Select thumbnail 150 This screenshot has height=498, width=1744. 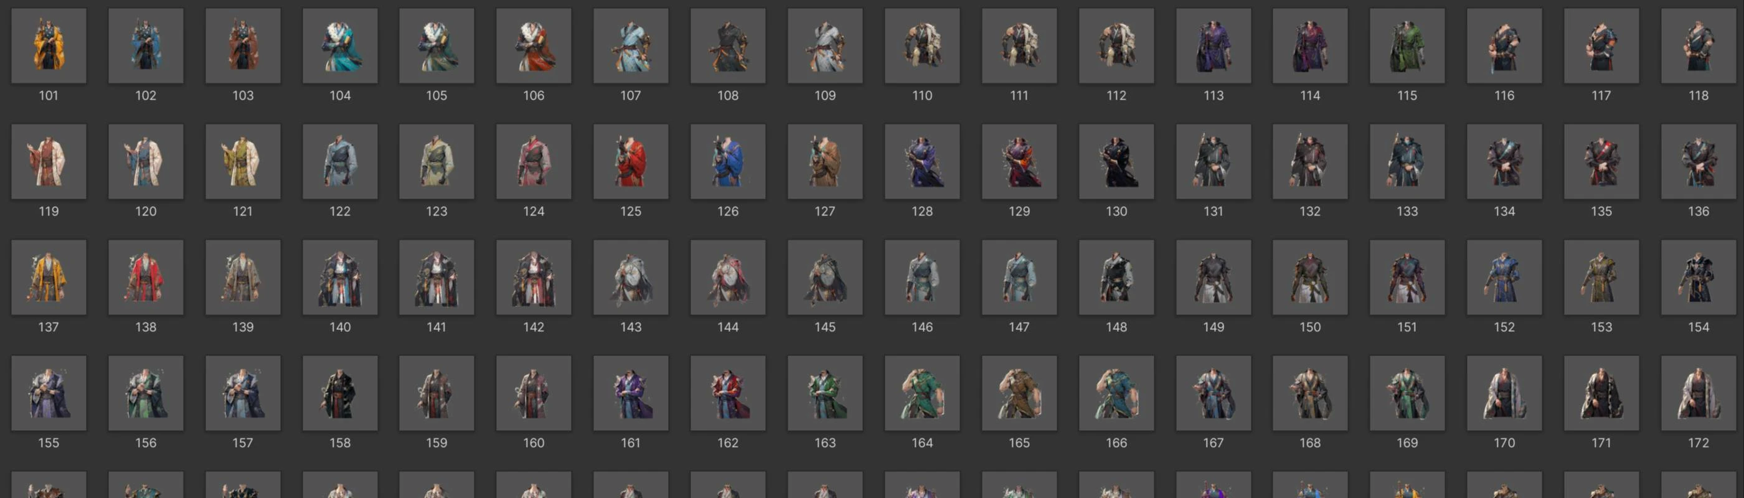tap(1310, 278)
